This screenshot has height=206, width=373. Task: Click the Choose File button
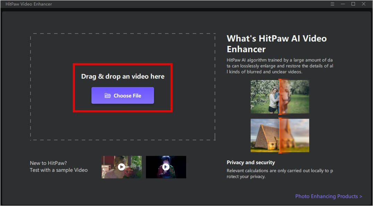point(122,95)
